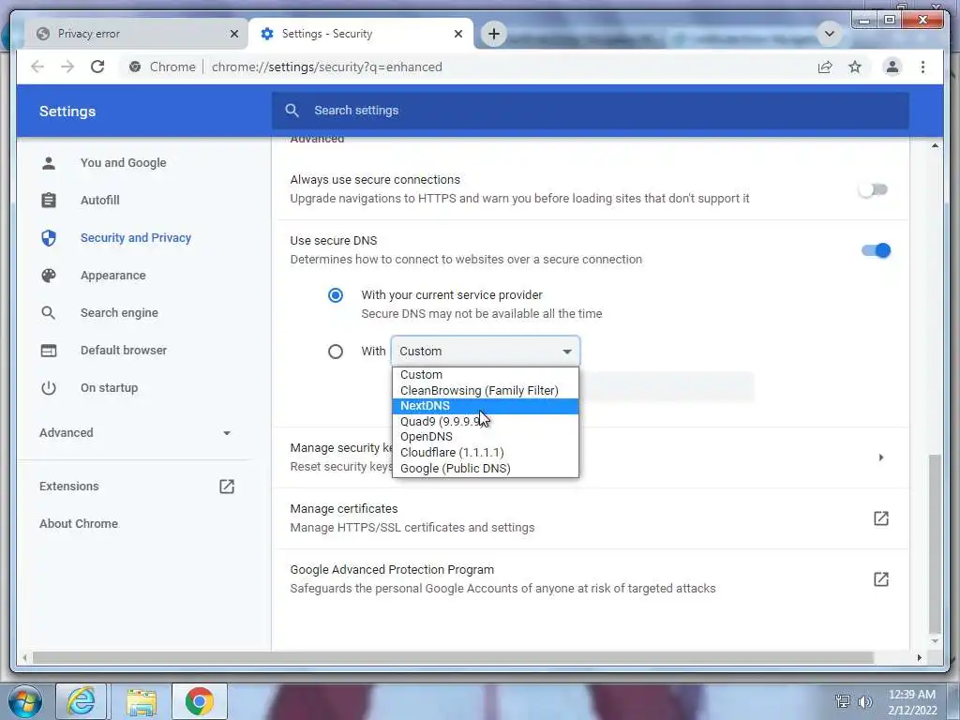Select With your current service provider radio

pyautogui.click(x=336, y=295)
